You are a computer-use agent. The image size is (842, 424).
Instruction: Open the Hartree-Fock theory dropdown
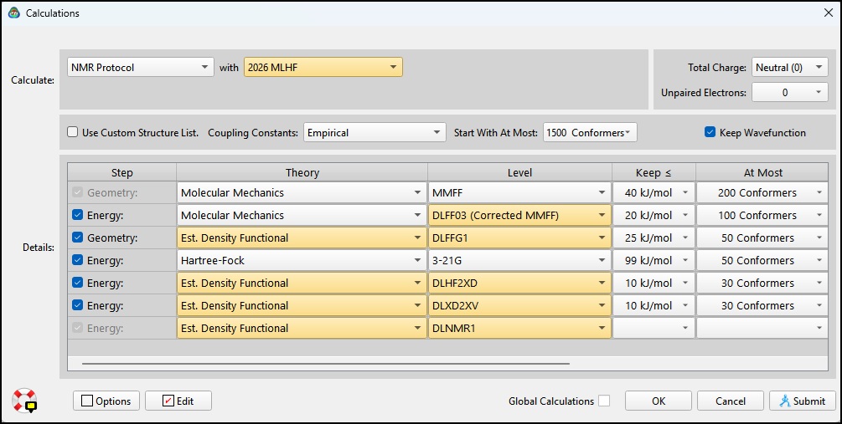302,260
